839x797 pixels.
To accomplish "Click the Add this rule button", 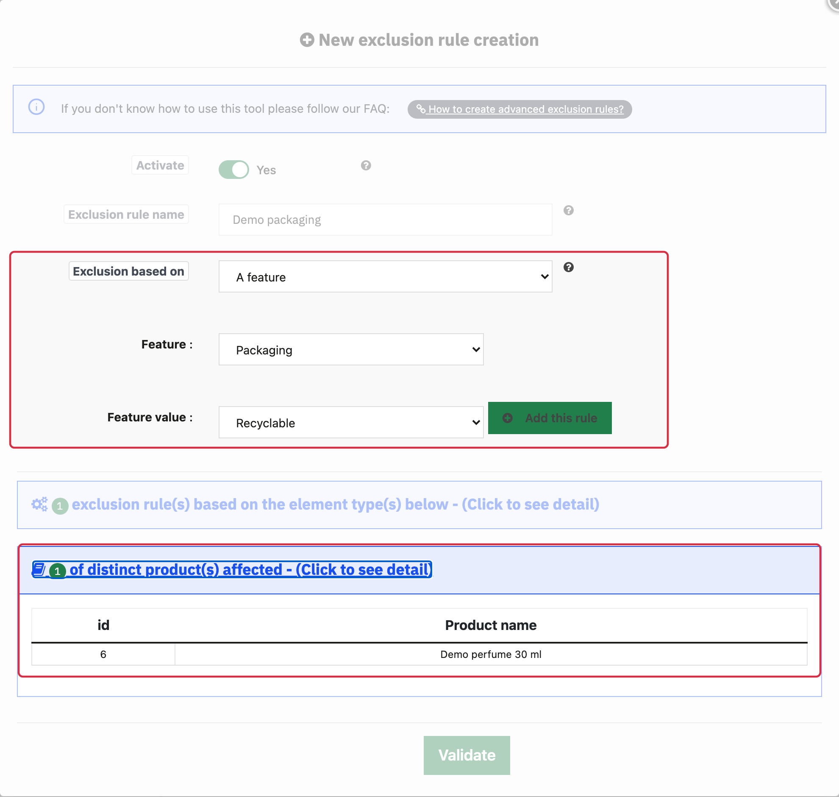I will click(550, 418).
